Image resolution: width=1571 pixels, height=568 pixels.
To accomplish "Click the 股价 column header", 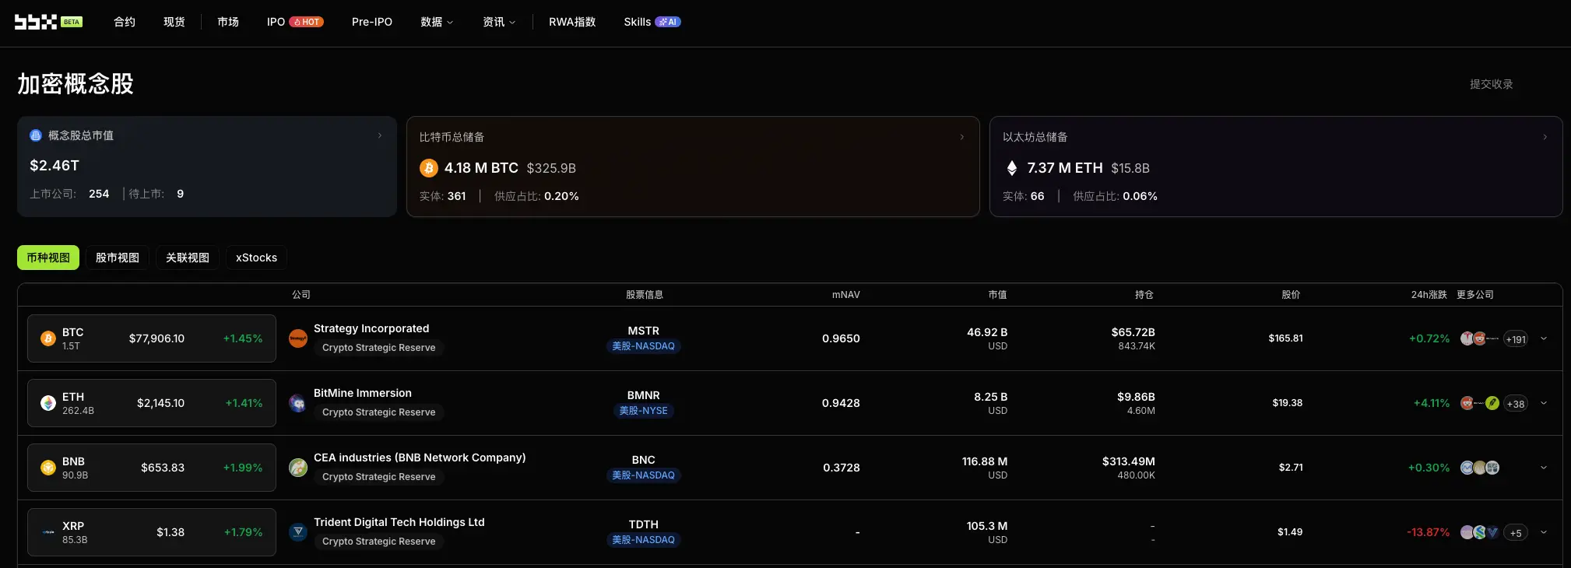I will tap(1292, 295).
